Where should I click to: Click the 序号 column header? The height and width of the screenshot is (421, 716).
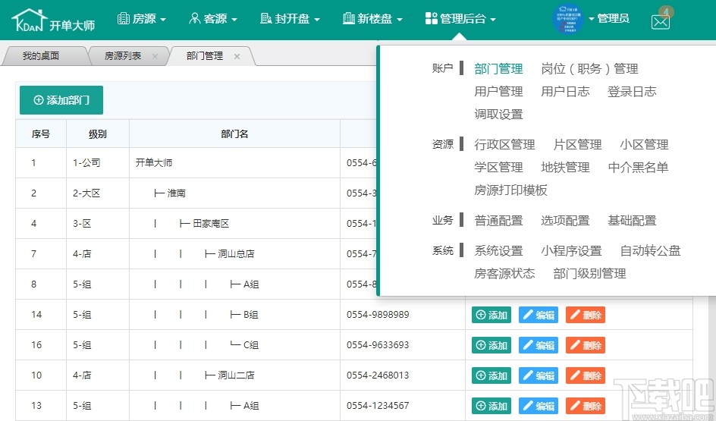[41, 134]
